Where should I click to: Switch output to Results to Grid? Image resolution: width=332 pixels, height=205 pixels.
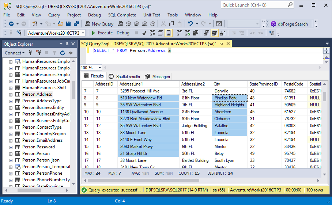[x=215, y=33]
